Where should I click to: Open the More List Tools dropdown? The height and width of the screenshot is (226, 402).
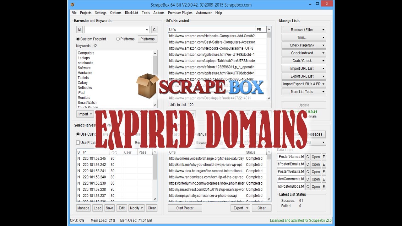pyautogui.click(x=304, y=92)
